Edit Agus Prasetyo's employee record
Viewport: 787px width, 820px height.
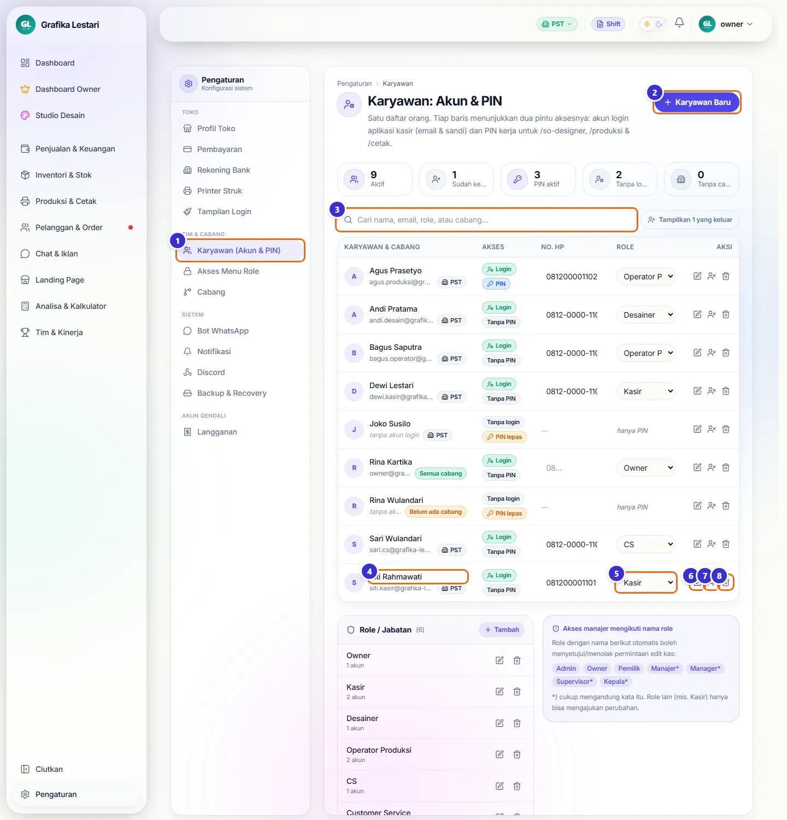(697, 276)
